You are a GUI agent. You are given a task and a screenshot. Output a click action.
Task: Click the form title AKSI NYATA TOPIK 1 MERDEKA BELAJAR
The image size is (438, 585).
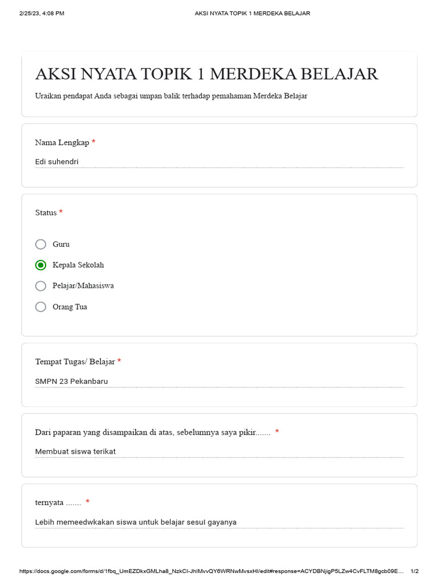(x=206, y=74)
